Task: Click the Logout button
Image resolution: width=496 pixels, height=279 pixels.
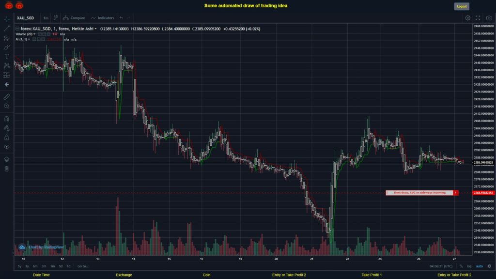Action: tap(462, 6)
